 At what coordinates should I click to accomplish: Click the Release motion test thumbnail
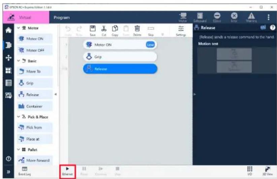point(234,67)
